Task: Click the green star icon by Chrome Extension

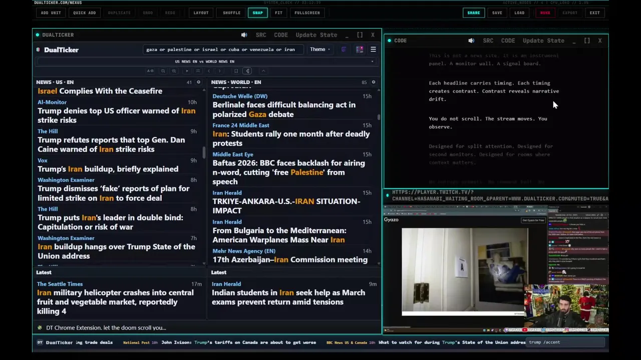Action: pos(40,327)
